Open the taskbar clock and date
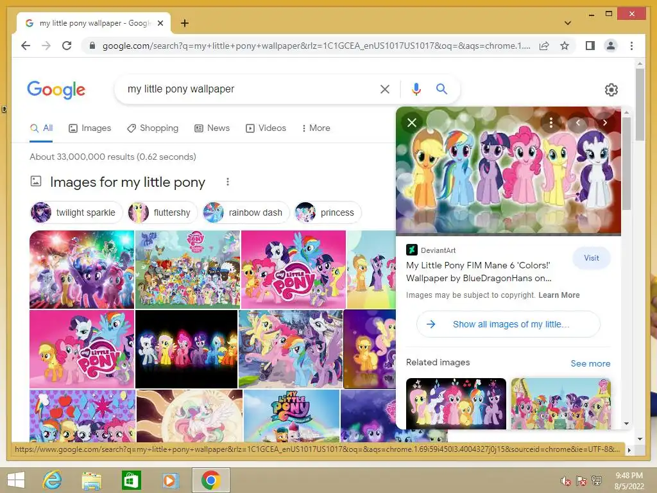The height and width of the screenshot is (493, 657). tap(629, 480)
